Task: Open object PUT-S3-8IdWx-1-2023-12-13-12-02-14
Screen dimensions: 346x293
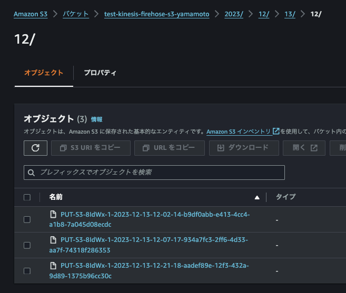Action: pyautogui.click(x=150, y=219)
